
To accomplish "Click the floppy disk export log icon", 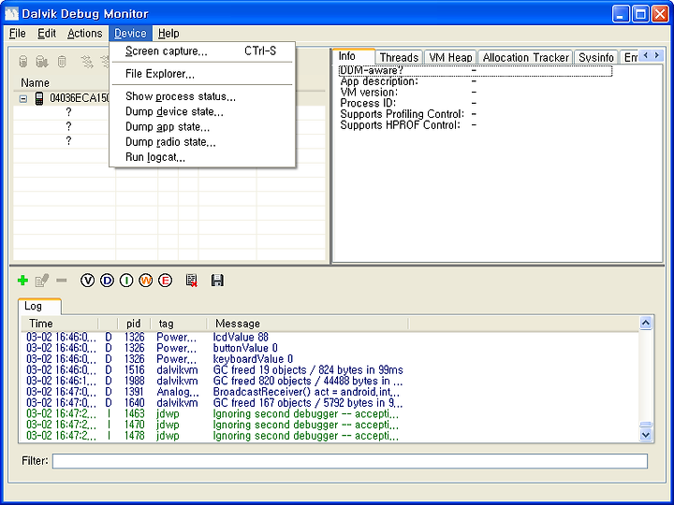I will 217,281.
